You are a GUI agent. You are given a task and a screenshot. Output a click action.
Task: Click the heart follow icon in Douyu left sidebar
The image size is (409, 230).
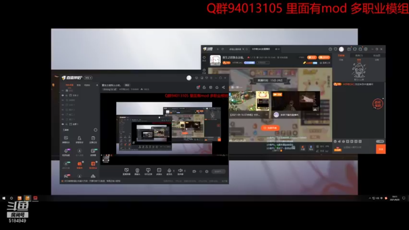[x=204, y=58]
